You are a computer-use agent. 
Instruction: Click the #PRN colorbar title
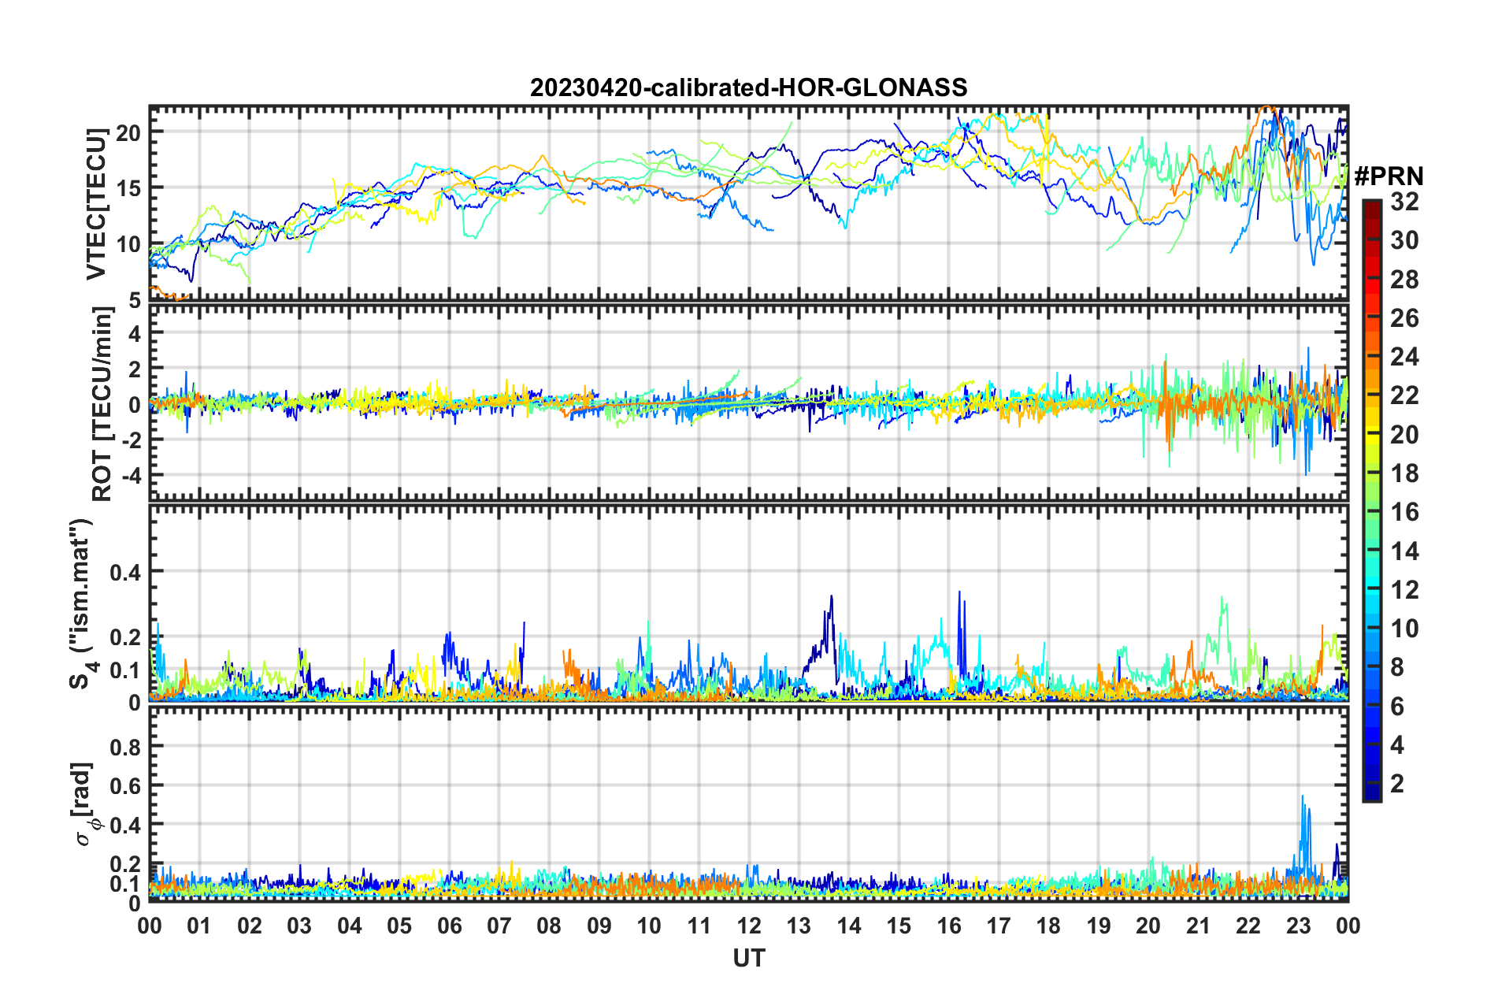(x=1389, y=176)
